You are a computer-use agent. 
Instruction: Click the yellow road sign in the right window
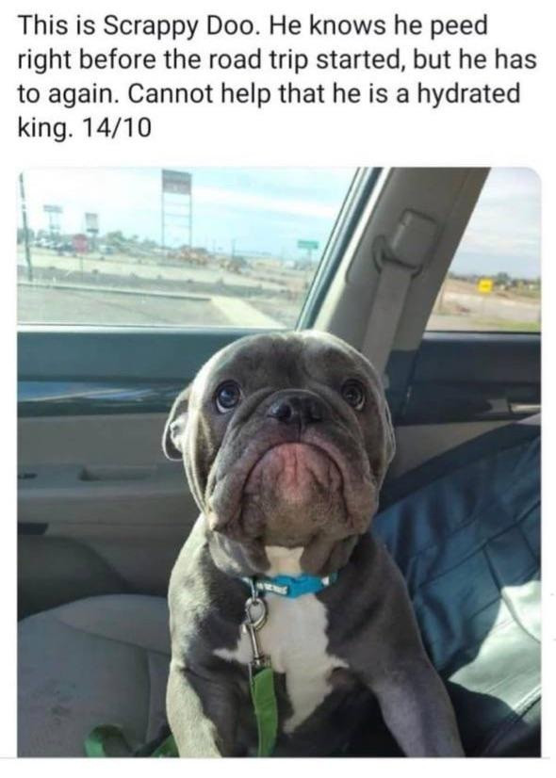click(484, 285)
